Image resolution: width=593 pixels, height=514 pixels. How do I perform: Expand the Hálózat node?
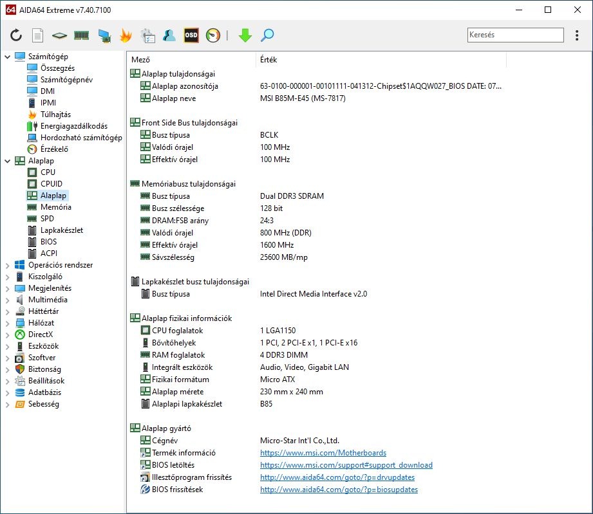[7, 323]
